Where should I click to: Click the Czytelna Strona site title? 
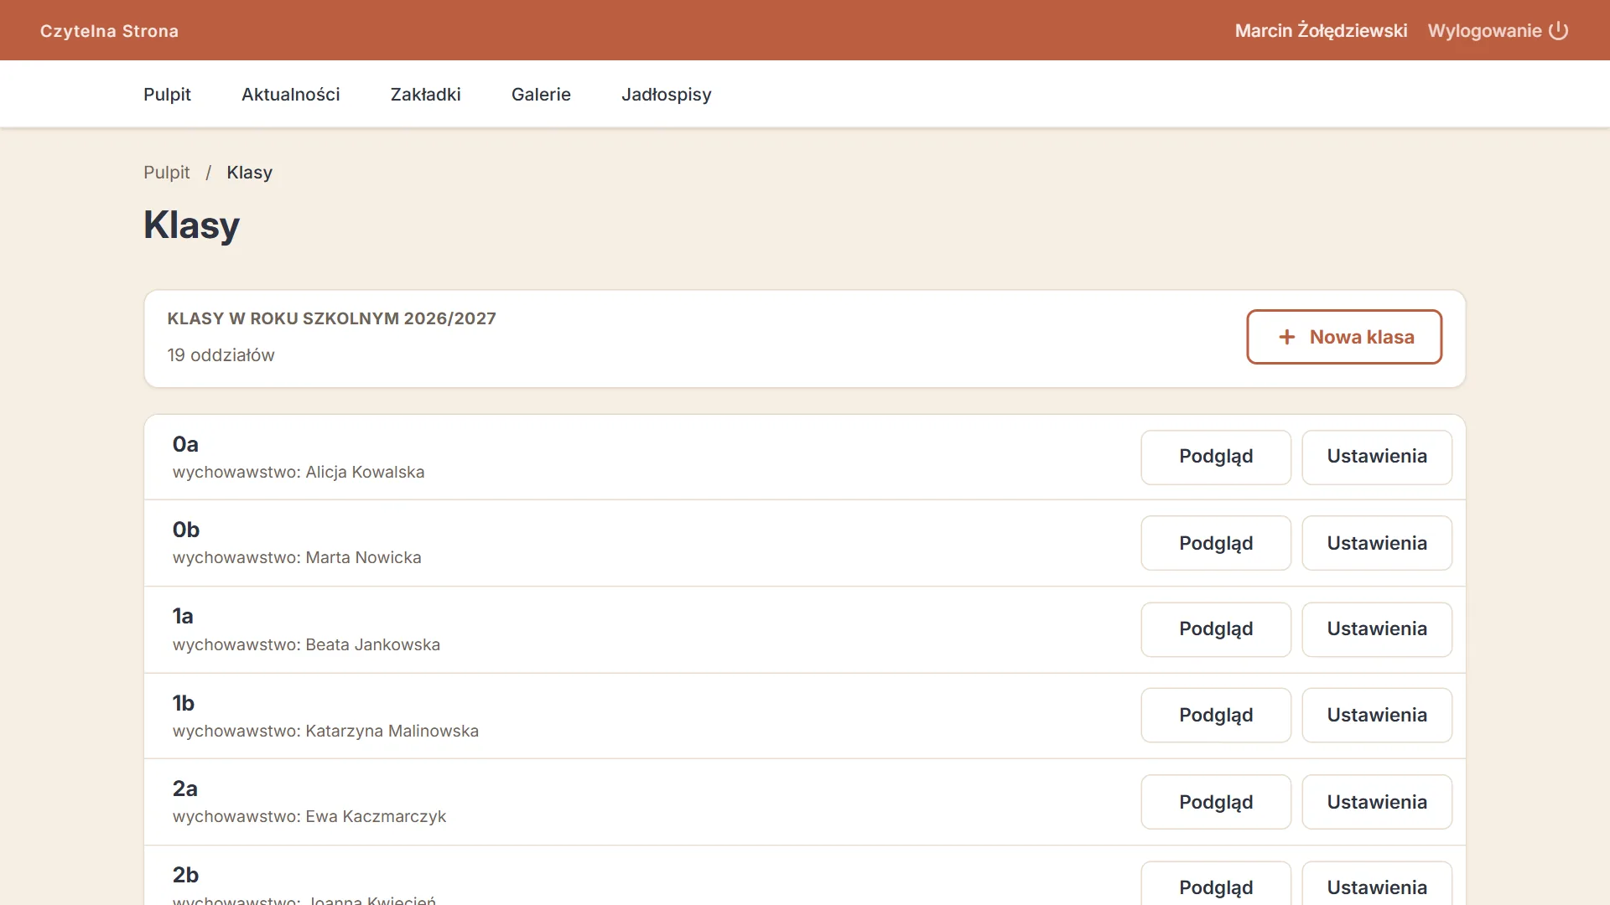109,31
